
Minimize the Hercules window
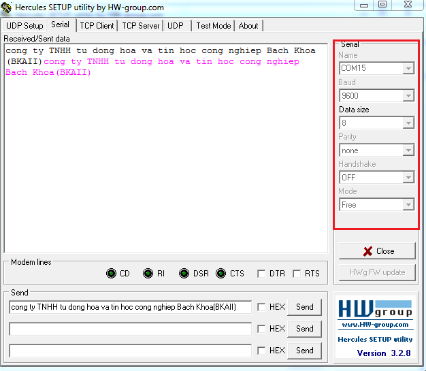[x=364, y=5]
